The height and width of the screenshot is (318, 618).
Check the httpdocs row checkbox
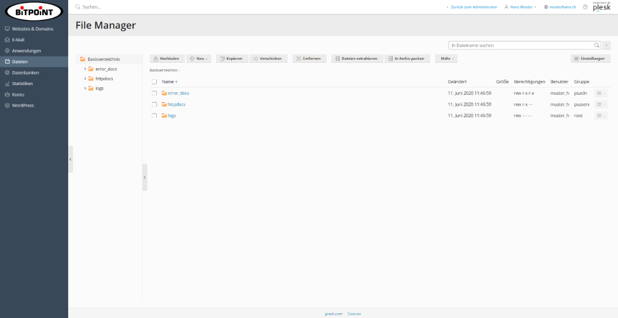point(154,104)
